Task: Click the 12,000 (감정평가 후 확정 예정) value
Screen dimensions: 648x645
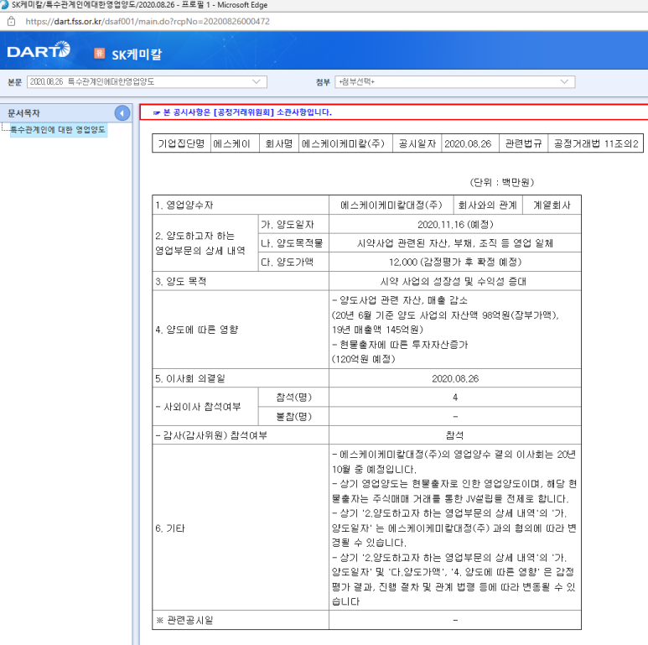Action: [455, 263]
